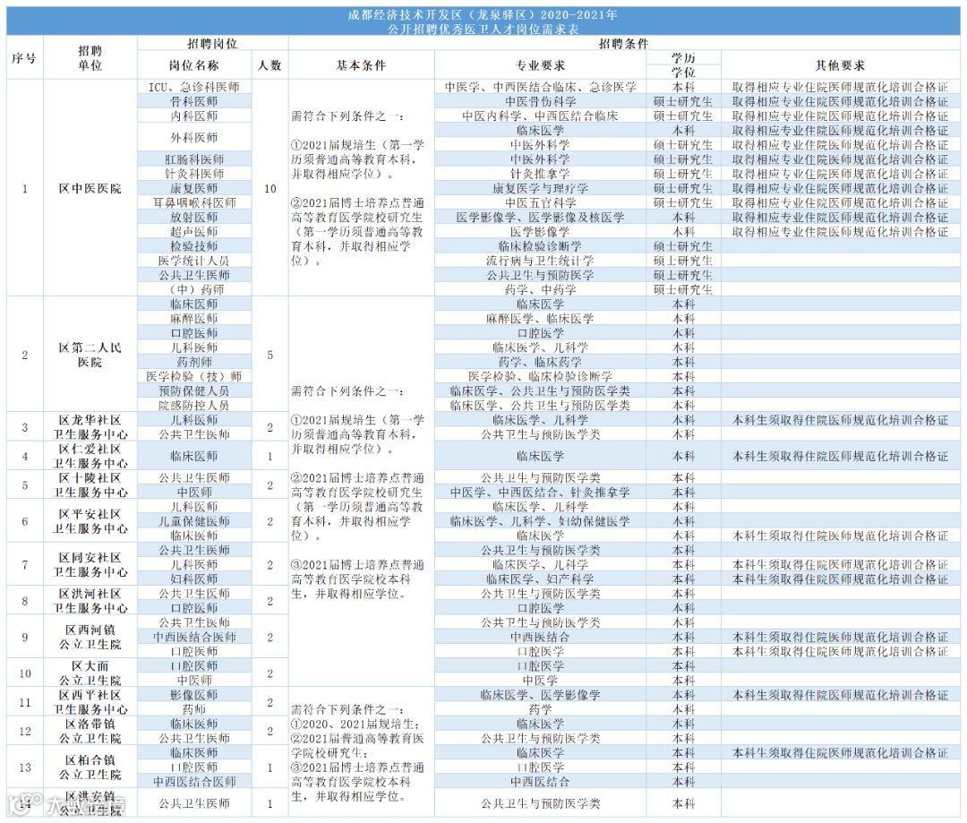This screenshot has height=823, width=967.
Task: Select the 岗位名称 column header
Action: tap(194, 65)
